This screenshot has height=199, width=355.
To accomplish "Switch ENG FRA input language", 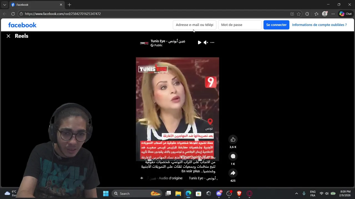I will point(313,193).
